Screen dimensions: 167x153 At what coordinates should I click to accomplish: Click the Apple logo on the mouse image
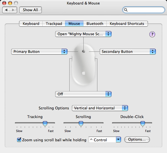(83, 73)
